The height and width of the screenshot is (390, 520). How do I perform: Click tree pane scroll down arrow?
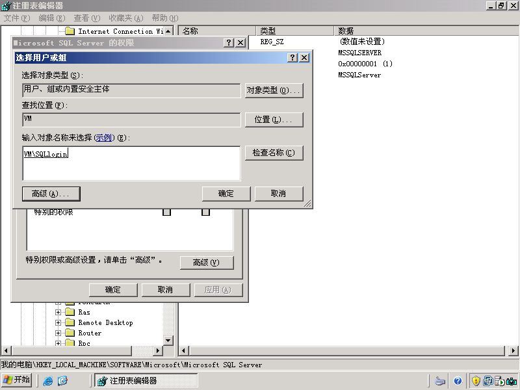(168, 341)
